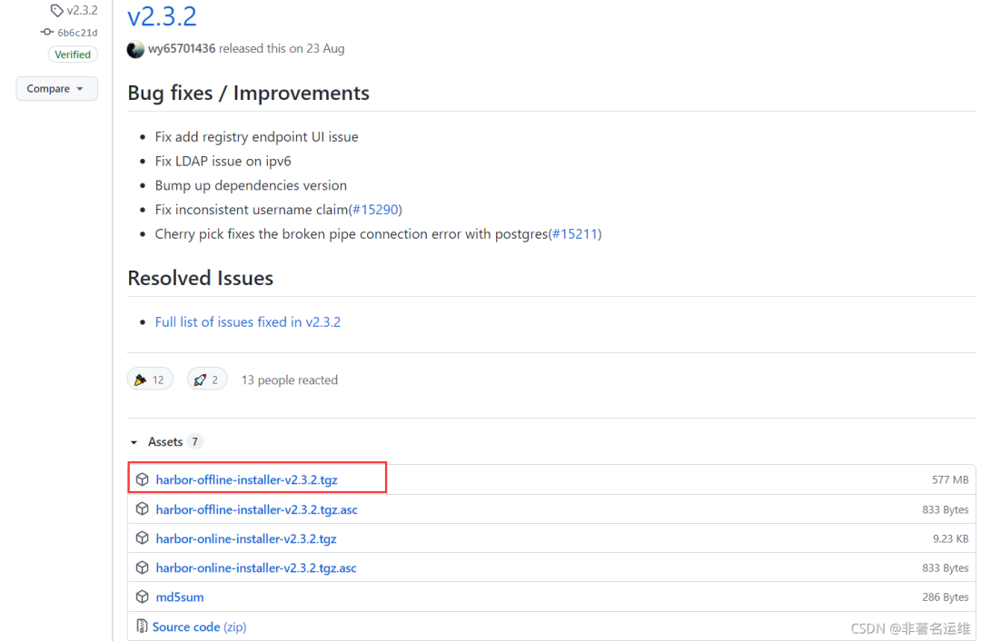981x641 pixels.
Task: Open Full list of issues fixed in v2.3.2
Action: 248,322
